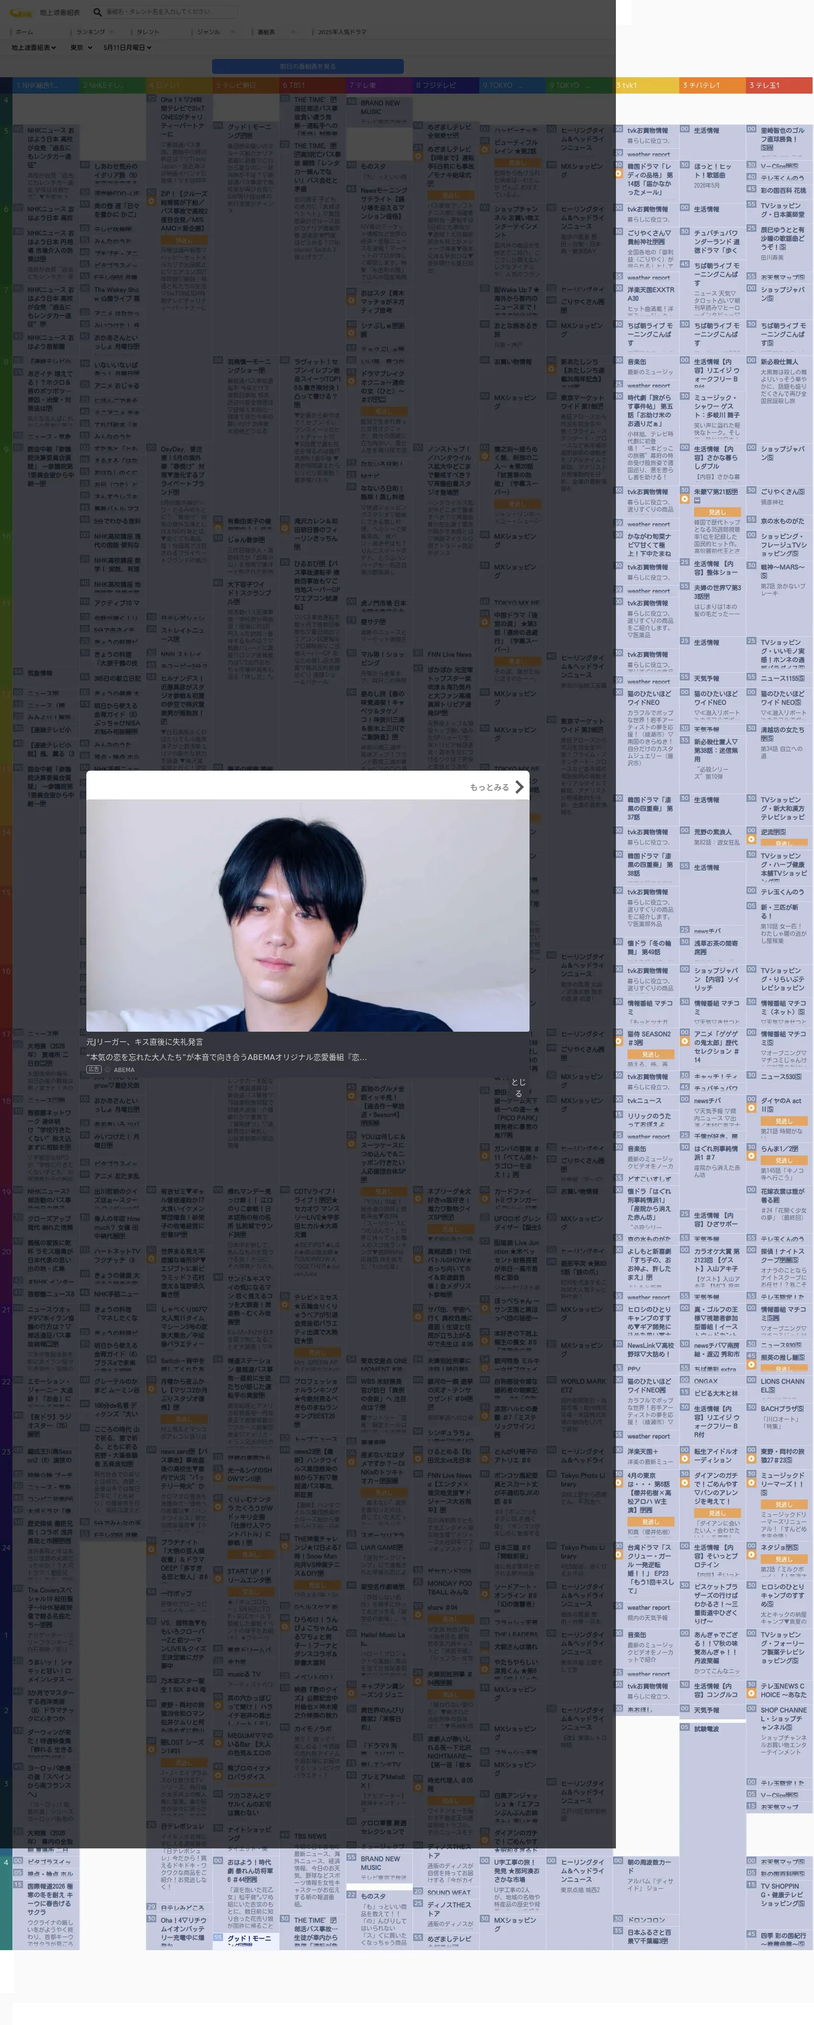The image size is (814, 2025).
Task: Open the タレント navigation item
Action: [x=148, y=32]
